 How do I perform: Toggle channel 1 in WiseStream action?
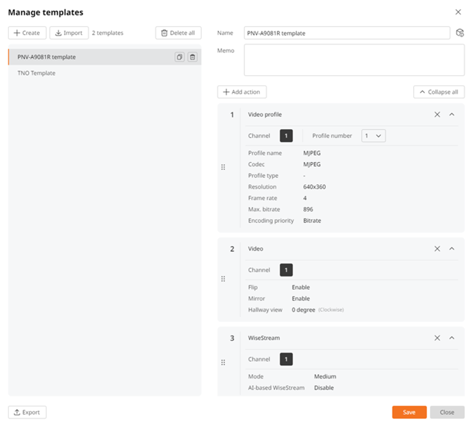286,359
